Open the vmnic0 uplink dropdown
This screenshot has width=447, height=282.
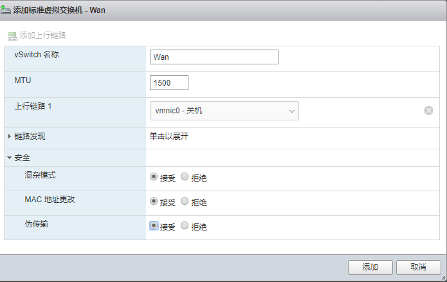[224, 111]
